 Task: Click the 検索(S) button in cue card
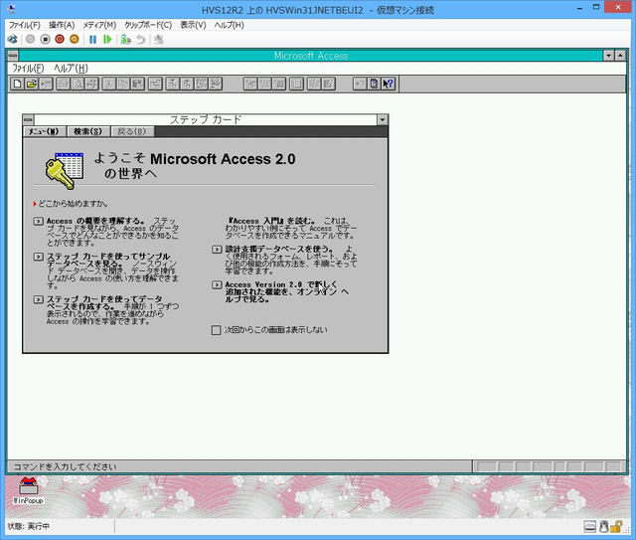coord(88,131)
